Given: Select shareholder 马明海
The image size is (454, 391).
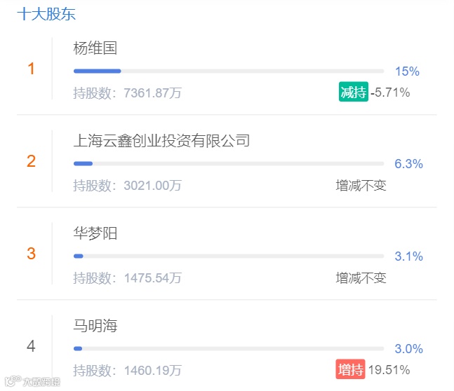Looking at the screenshot, I should (95, 326).
